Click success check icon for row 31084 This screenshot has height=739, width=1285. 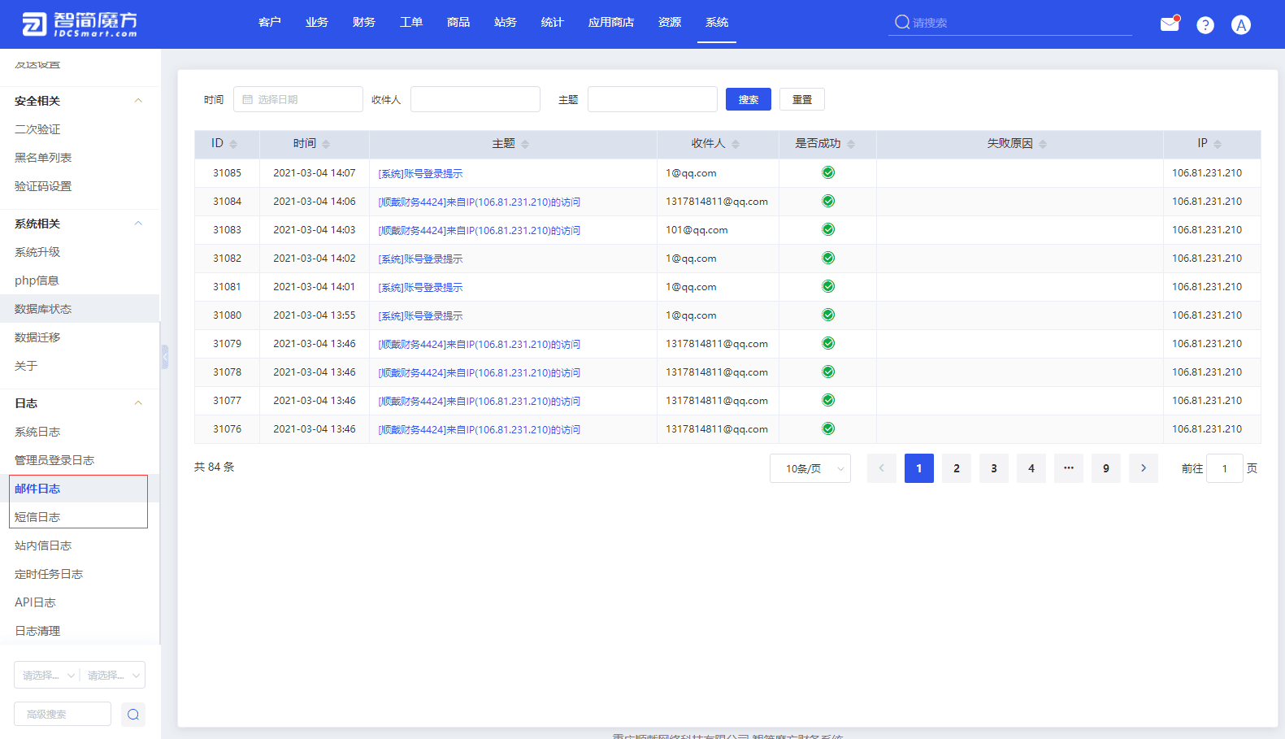click(x=828, y=201)
